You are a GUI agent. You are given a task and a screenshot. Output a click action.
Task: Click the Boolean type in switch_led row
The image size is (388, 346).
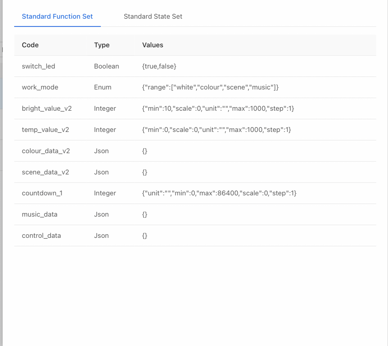tap(106, 66)
